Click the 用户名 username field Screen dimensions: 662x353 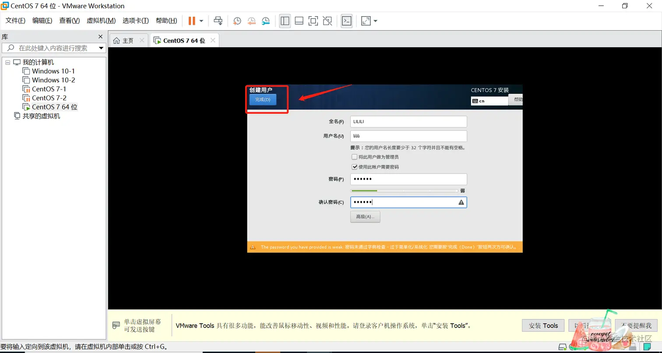pyautogui.click(x=408, y=136)
